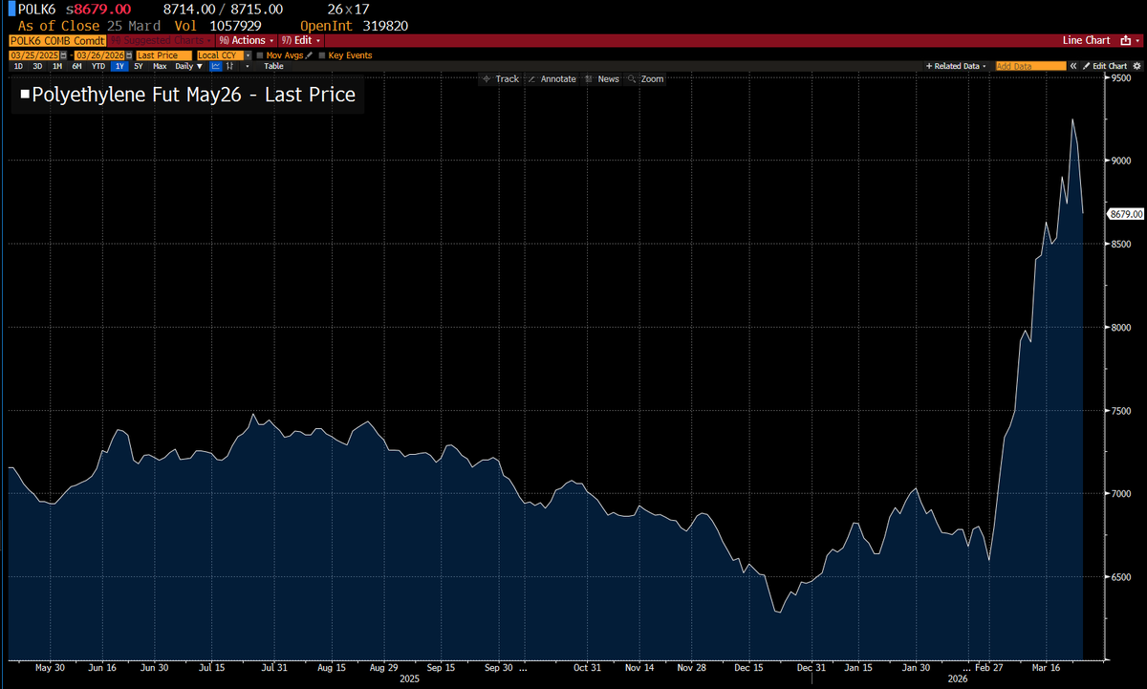The height and width of the screenshot is (689, 1147).
Task: Click the 8714.00 / 8715.00 bid-ask quote
Action: 223,9
